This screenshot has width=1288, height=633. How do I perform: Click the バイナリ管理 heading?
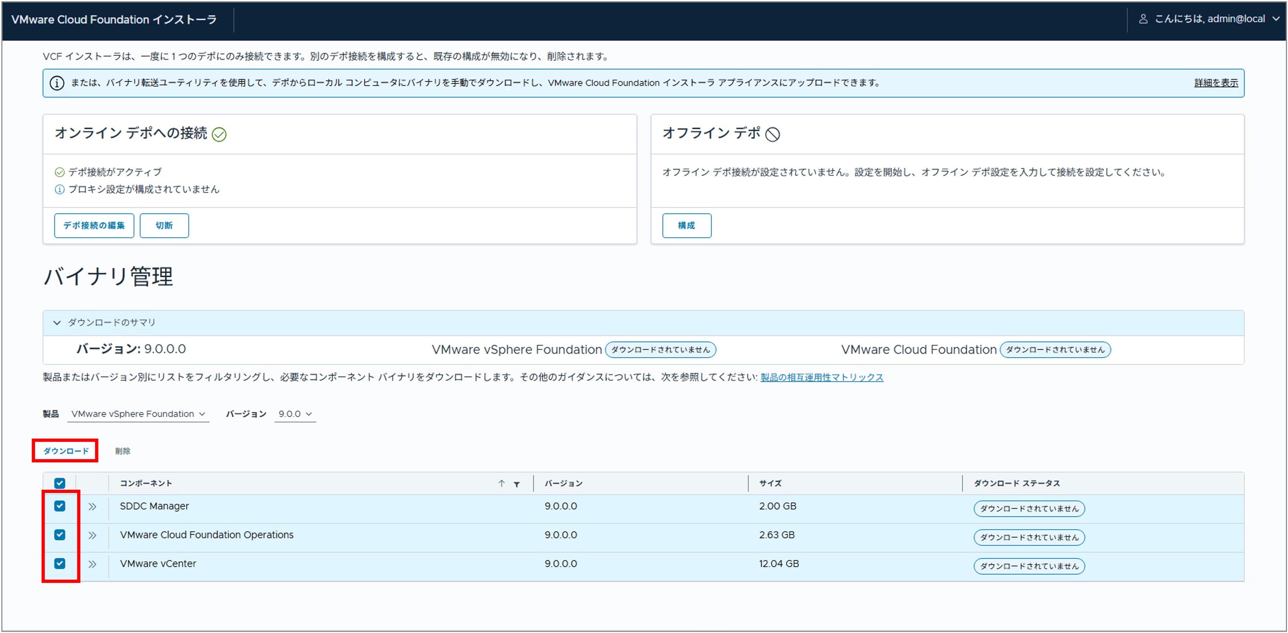109,276
